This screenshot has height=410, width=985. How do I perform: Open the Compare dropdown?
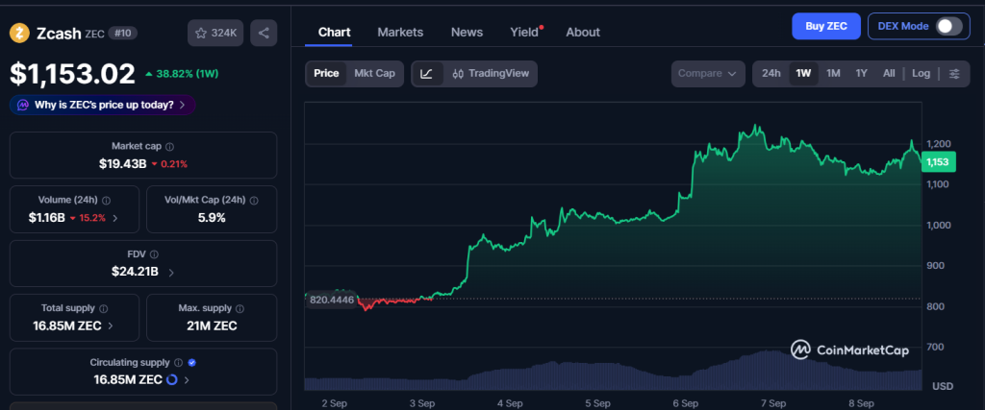pos(707,74)
